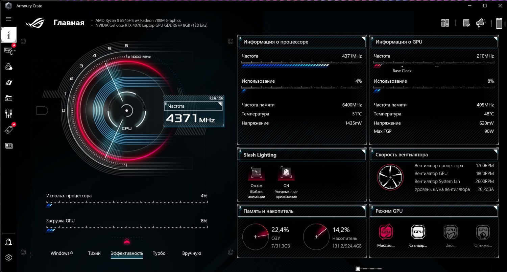
Task: Open Game Library gamepad folder icon
Action: [9, 98]
